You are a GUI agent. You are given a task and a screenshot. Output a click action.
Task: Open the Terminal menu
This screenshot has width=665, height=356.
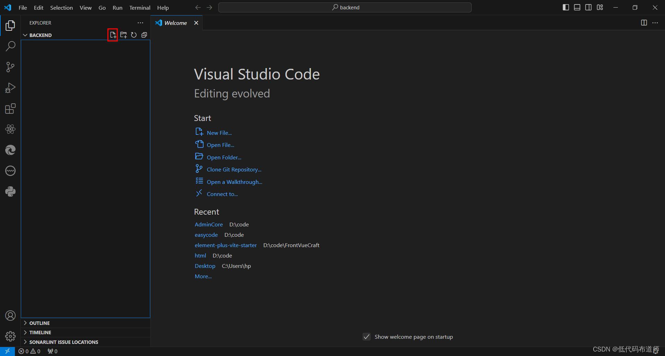[x=140, y=8]
